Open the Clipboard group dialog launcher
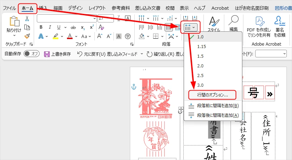 31,44
